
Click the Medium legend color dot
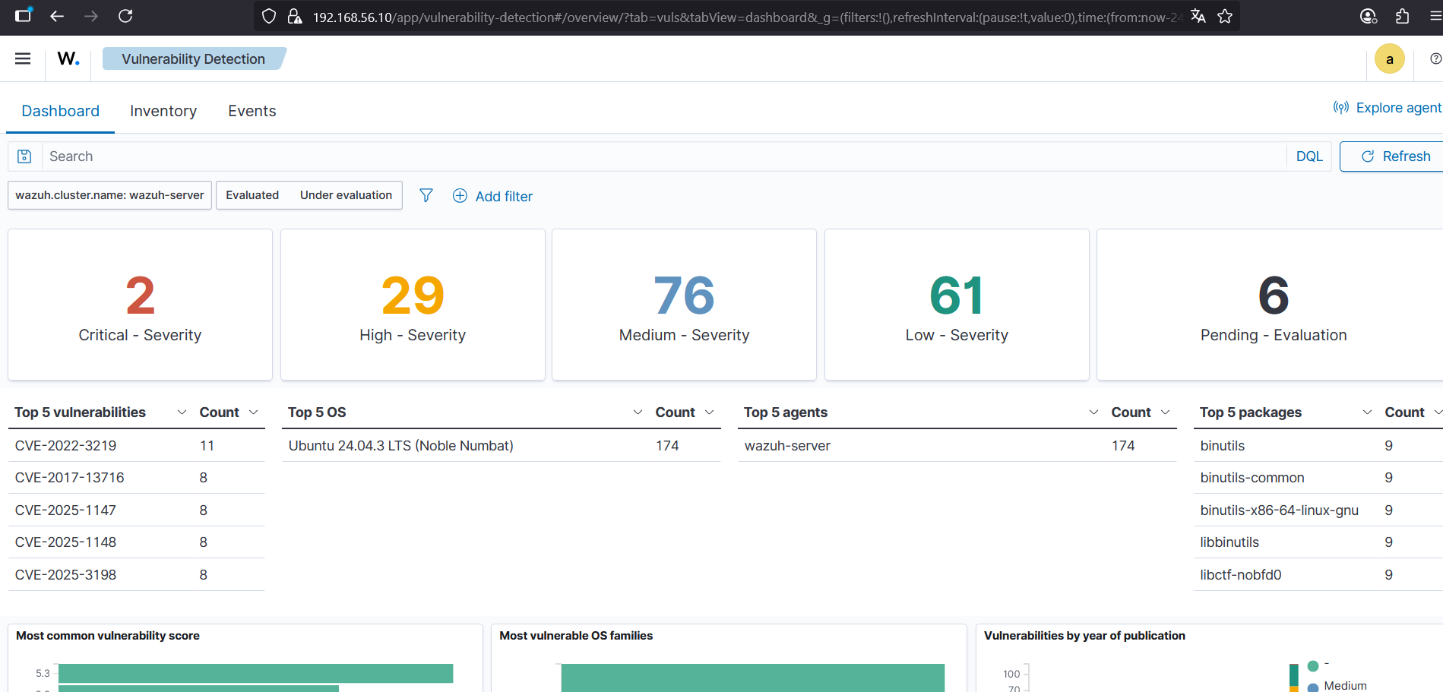[1313, 687]
